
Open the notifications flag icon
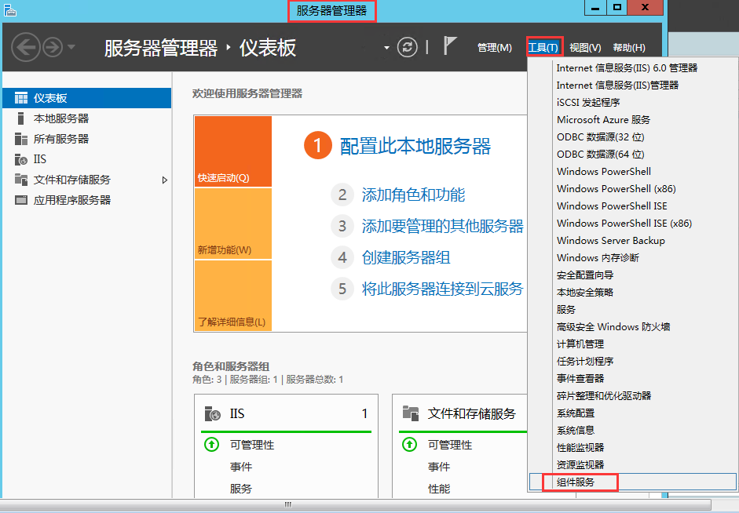pyautogui.click(x=450, y=45)
